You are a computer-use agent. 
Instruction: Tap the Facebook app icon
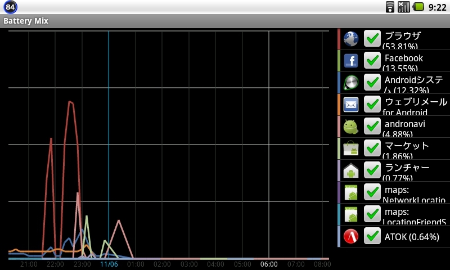click(350, 61)
